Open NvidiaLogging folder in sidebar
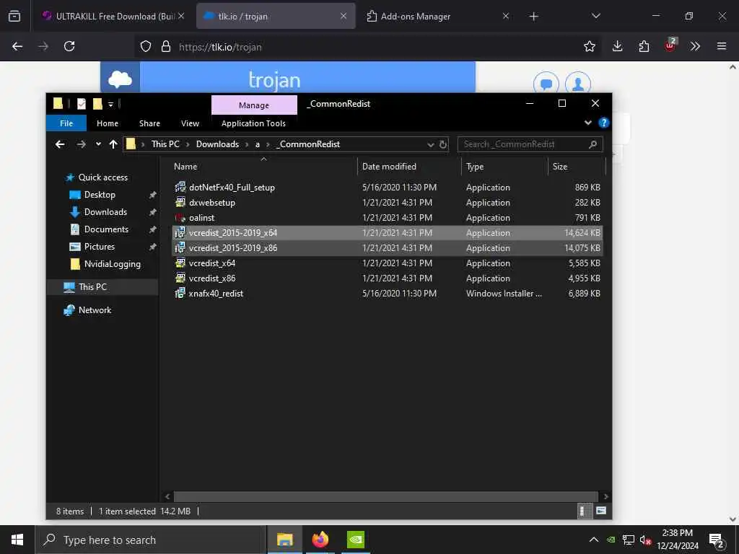739x554 pixels. click(x=112, y=264)
